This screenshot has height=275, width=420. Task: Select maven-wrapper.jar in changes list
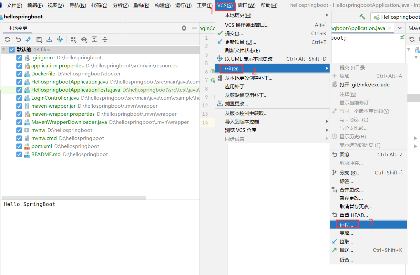tap(100, 106)
